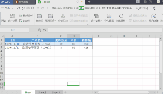Open the Name Box dropdown showing D13
This screenshot has width=163, height=94.
click(28, 30)
